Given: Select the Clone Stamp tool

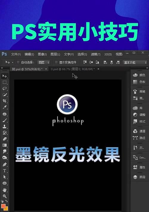Looking at the screenshot, I should tap(4, 126).
